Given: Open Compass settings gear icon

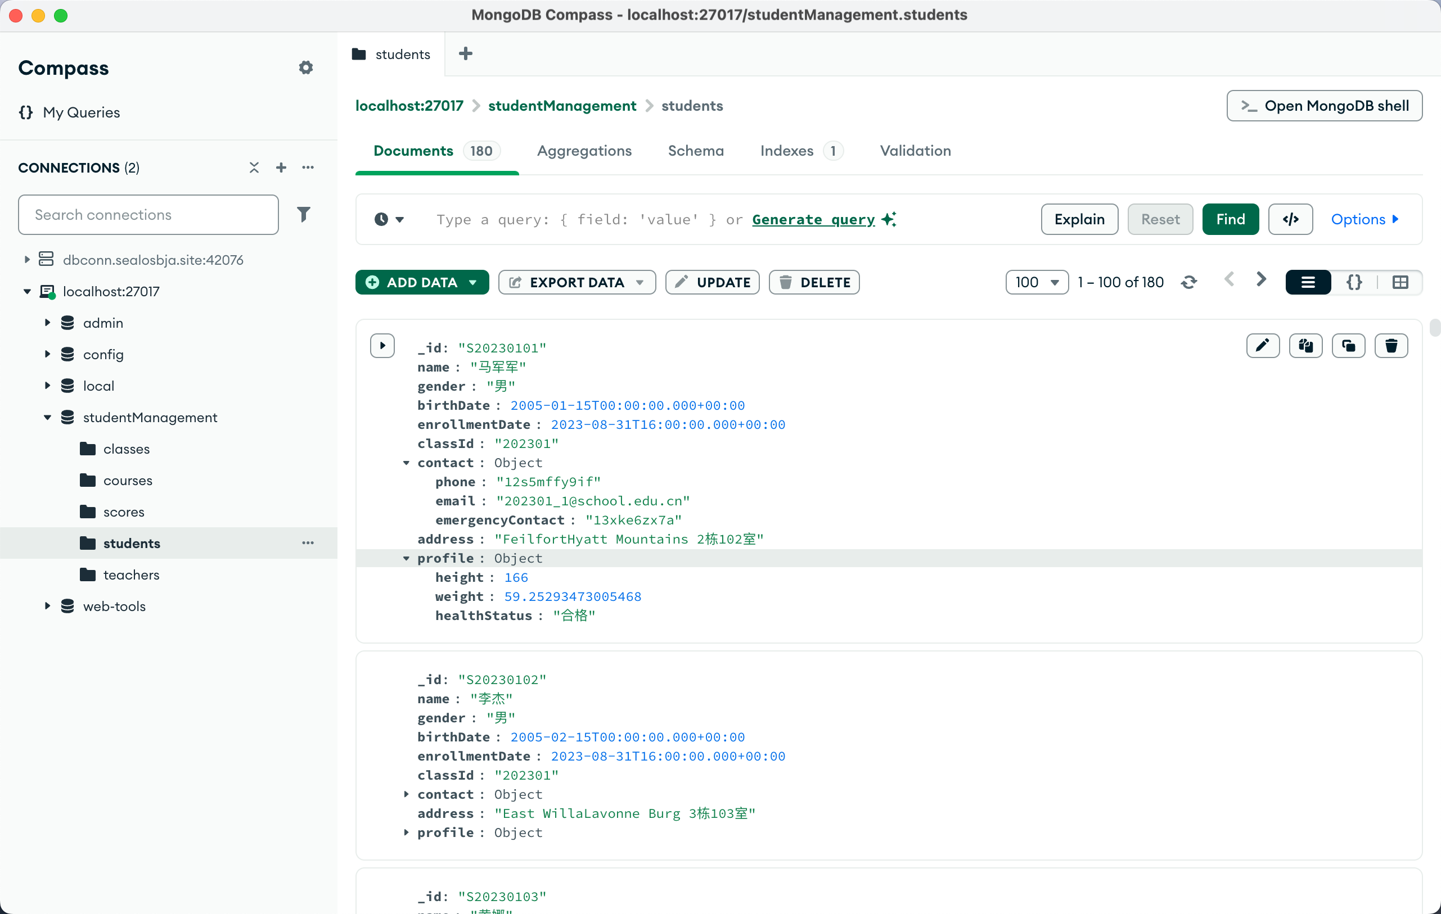Looking at the screenshot, I should (306, 67).
